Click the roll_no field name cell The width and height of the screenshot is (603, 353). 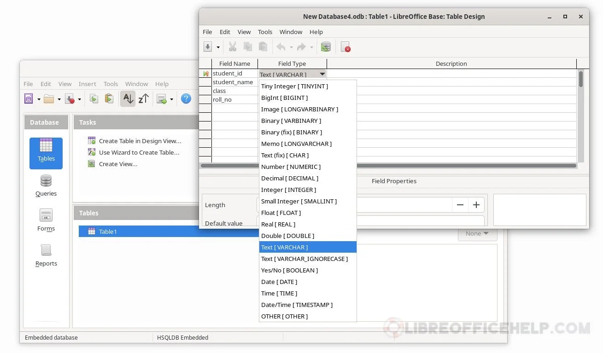coord(234,99)
